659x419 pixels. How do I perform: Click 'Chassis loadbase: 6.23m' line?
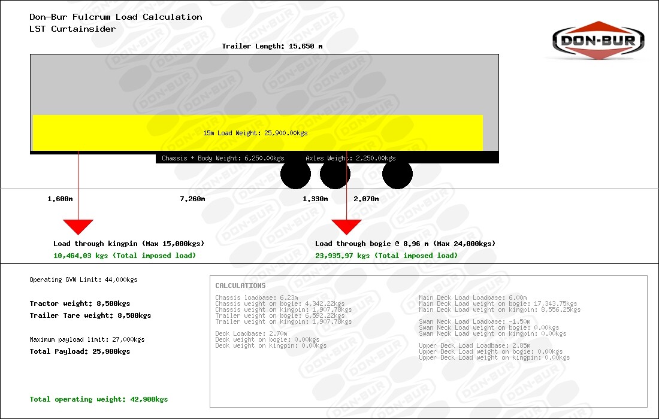(x=257, y=297)
